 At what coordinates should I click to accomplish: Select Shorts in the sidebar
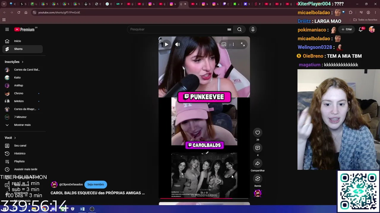click(23, 49)
